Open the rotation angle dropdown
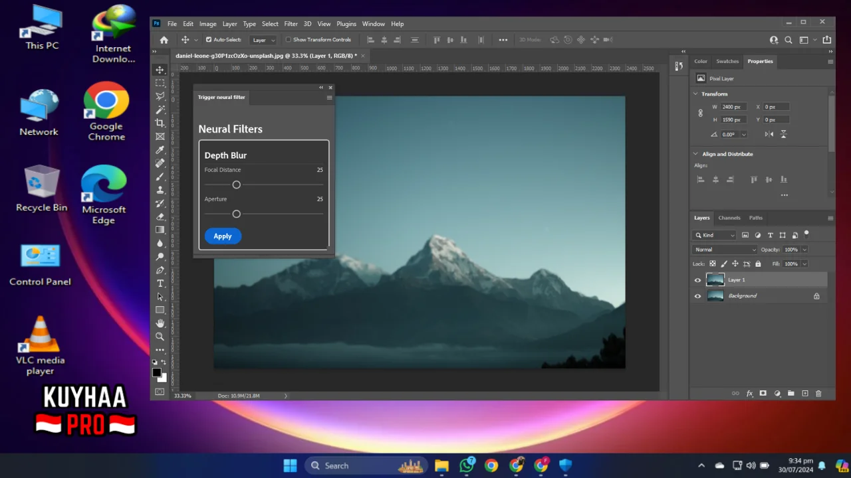The height and width of the screenshot is (478, 851). (x=743, y=134)
